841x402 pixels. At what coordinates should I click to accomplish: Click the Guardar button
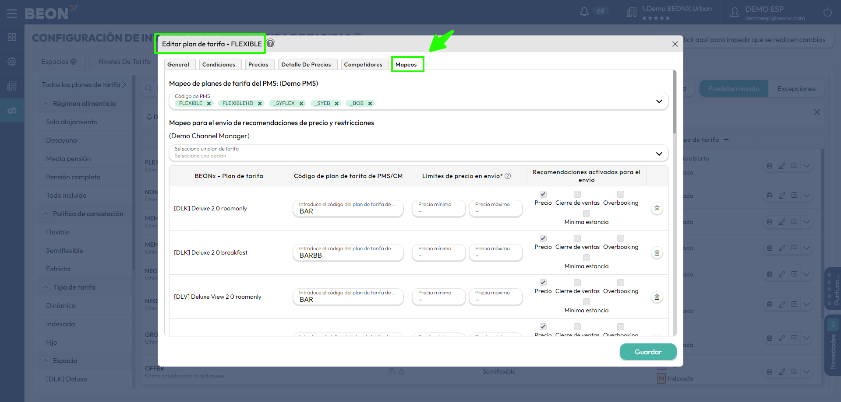click(648, 352)
